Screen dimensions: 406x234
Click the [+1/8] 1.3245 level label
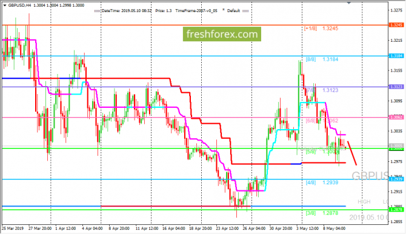click(321, 28)
